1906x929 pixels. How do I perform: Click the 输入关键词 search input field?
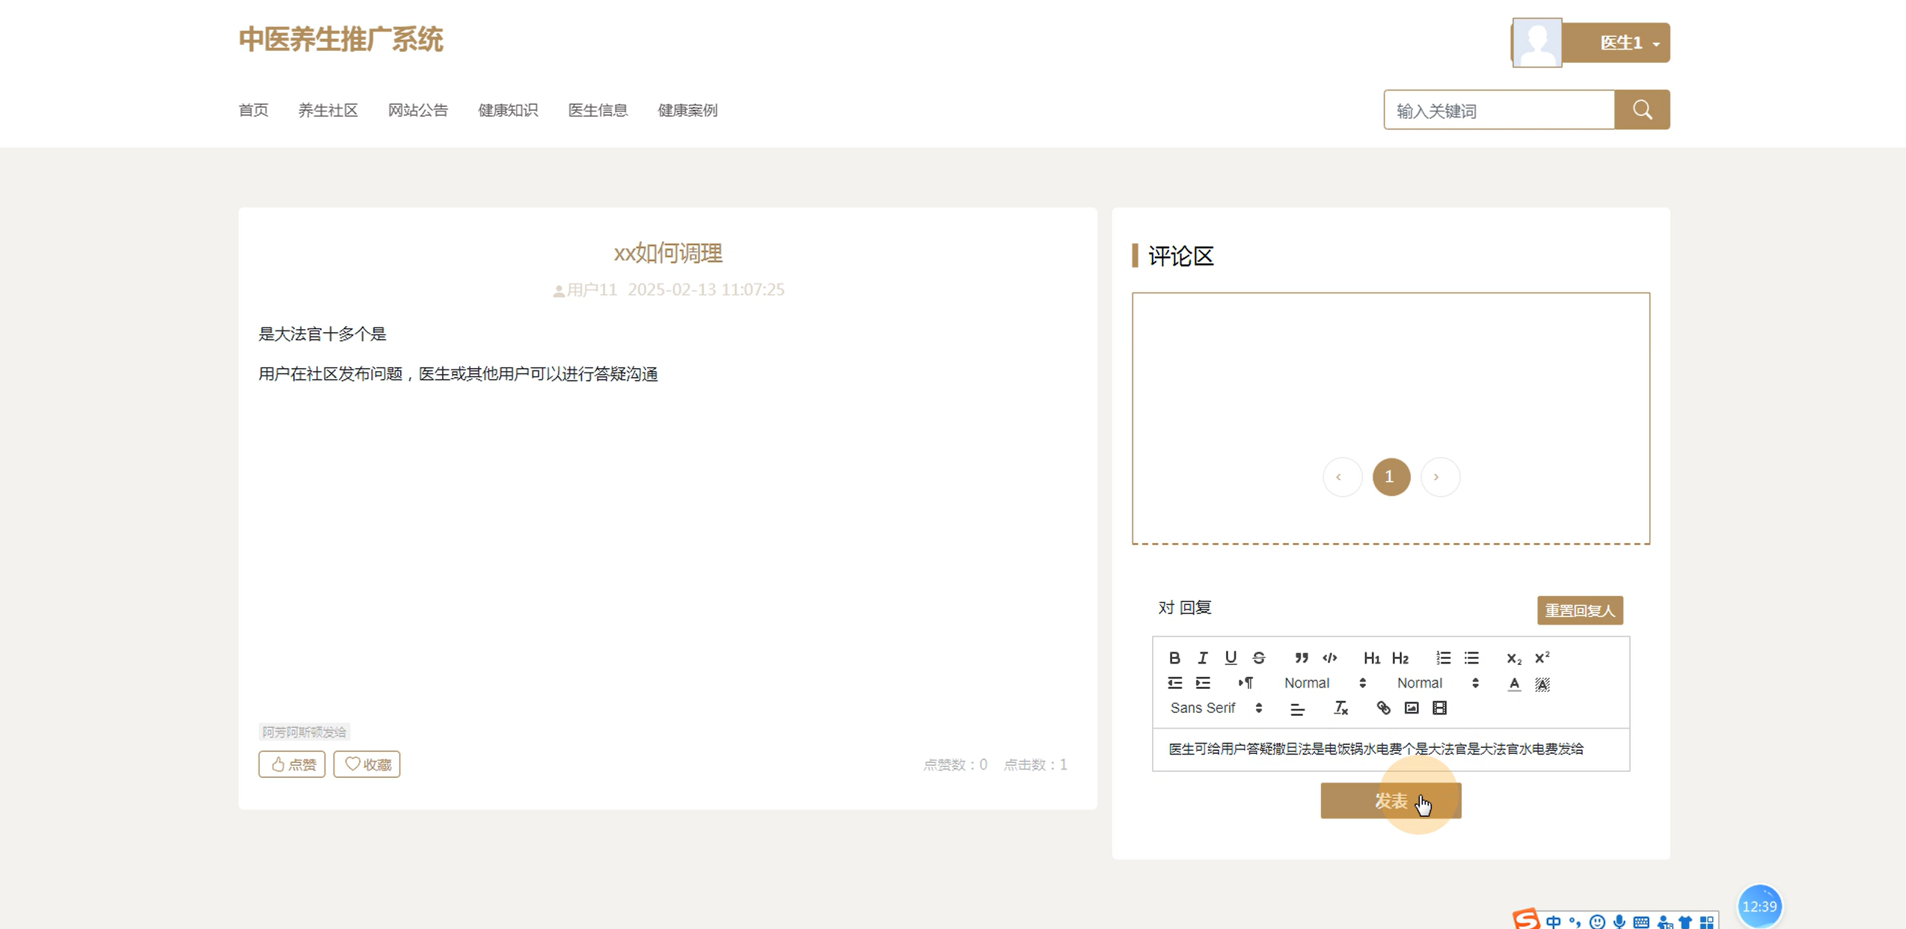click(1498, 111)
